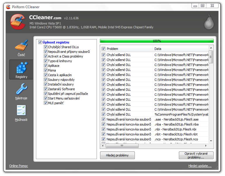Open the Hledej update link
Screen dimensions: 225x176
(x=200, y=166)
